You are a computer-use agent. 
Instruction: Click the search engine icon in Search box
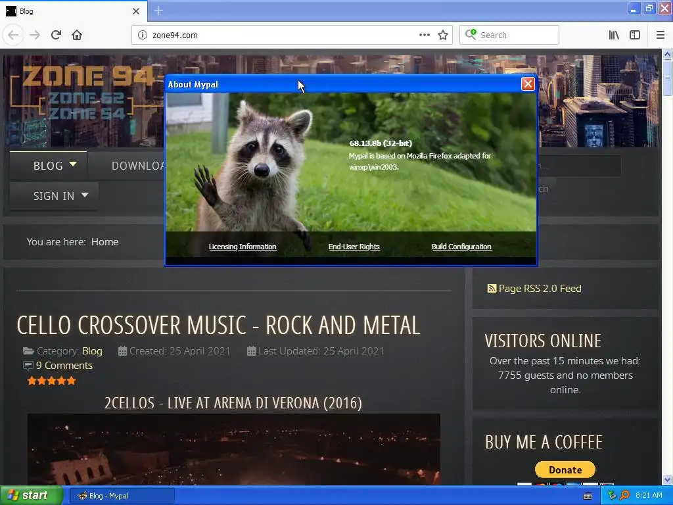click(x=471, y=35)
